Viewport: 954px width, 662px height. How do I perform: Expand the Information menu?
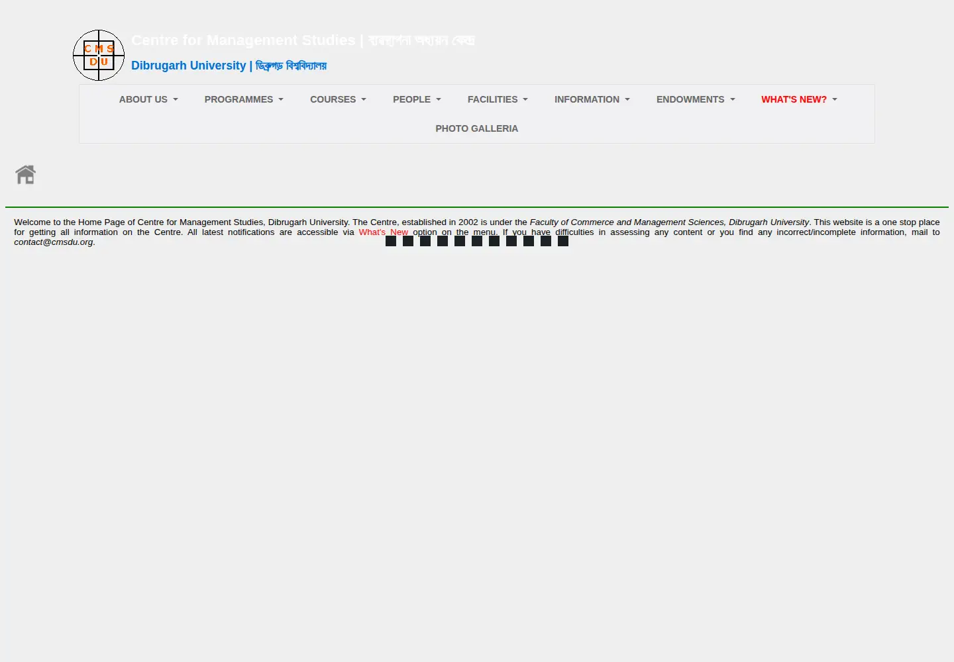(592, 99)
